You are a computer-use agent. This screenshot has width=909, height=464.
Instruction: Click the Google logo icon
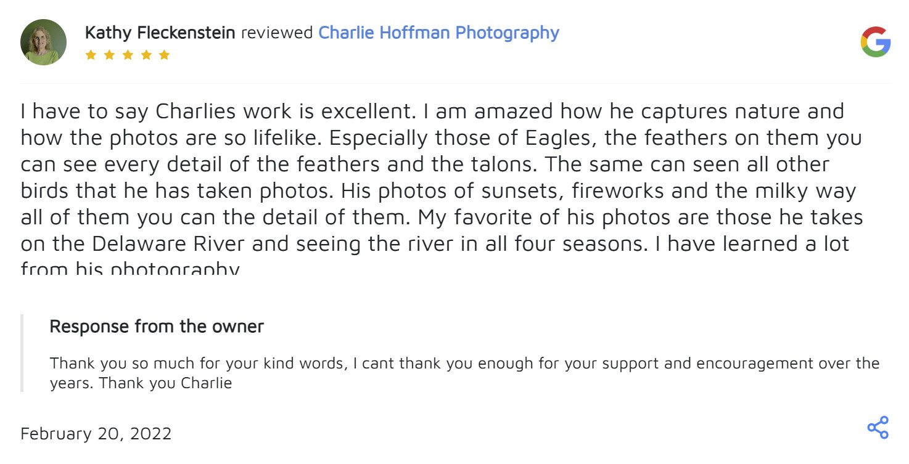(875, 43)
